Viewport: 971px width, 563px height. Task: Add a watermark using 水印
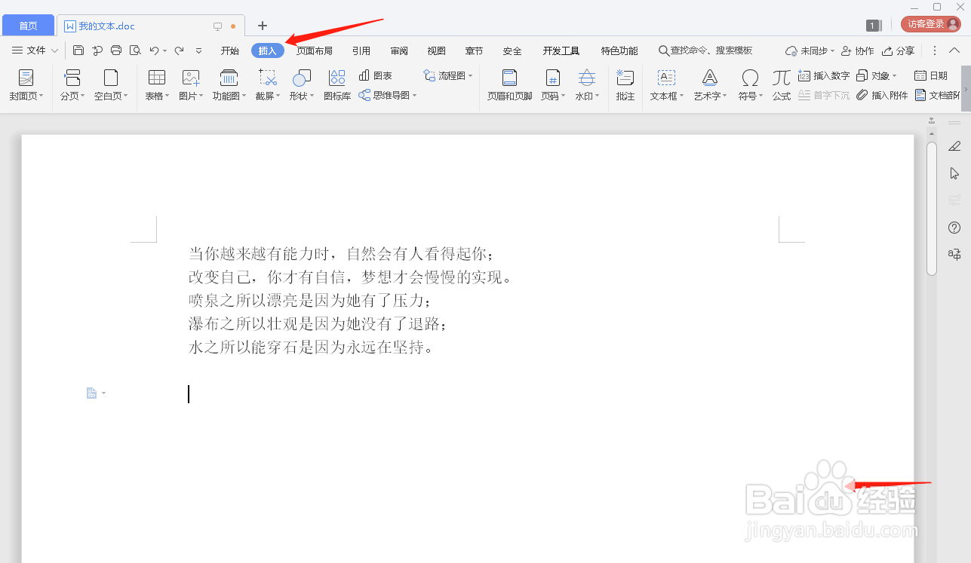[x=586, y=83]
